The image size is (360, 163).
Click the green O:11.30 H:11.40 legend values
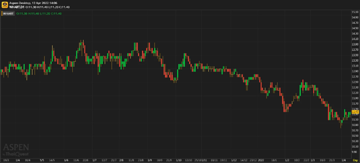39,14
